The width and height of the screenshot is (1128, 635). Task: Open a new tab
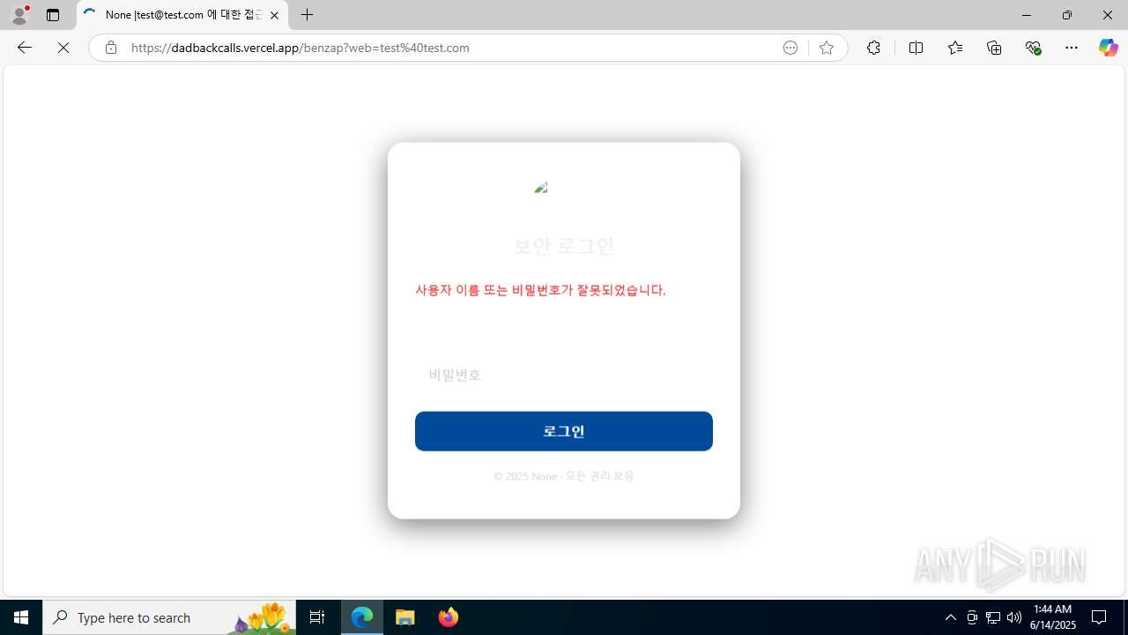pos(307,15)
